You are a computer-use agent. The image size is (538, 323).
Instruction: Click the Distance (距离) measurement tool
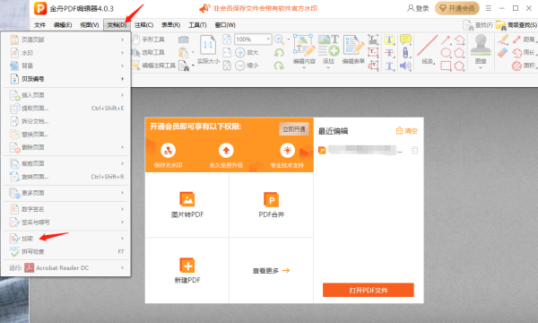525,39
